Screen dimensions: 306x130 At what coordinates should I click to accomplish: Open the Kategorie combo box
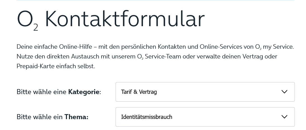[205, 92]
